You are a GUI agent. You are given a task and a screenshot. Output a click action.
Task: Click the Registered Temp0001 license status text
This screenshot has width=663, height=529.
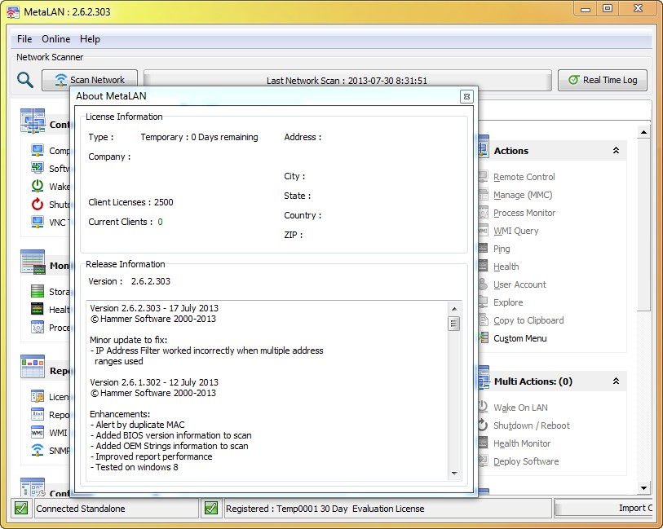coord(325,509)
